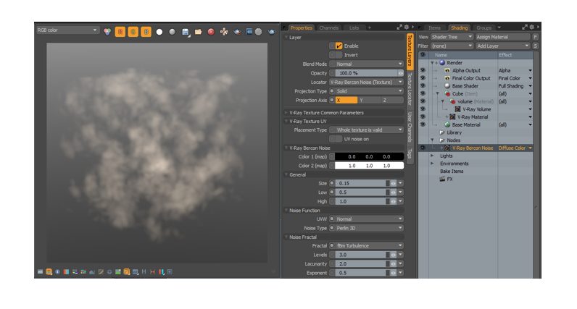Click the Size value field 0.15

(x=362, y=183)
